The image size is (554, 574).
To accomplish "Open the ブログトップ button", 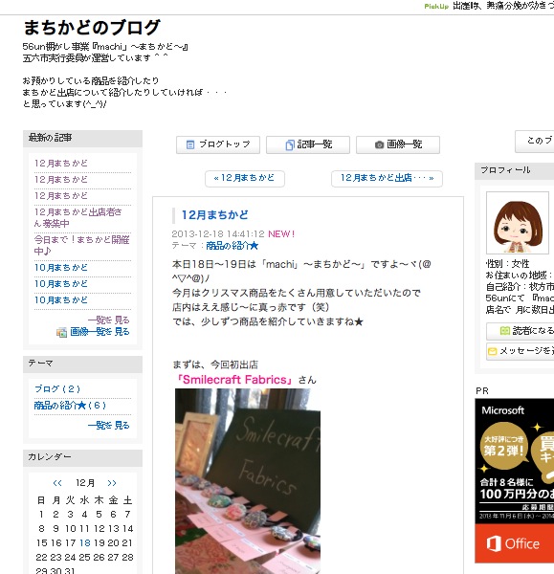I will (x=218, y=144).
